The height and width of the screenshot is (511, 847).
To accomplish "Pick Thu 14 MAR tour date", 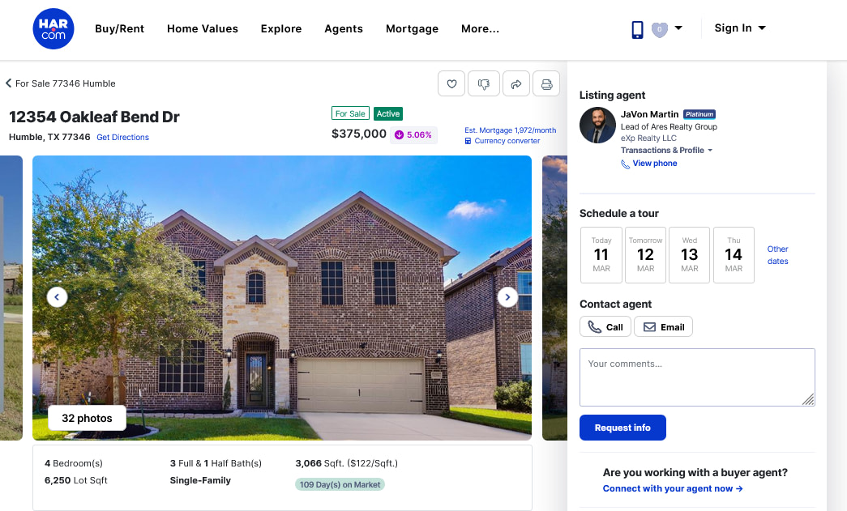I will 734,255.
